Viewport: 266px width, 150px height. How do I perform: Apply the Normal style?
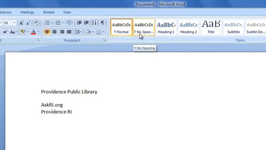pos(121,27)
